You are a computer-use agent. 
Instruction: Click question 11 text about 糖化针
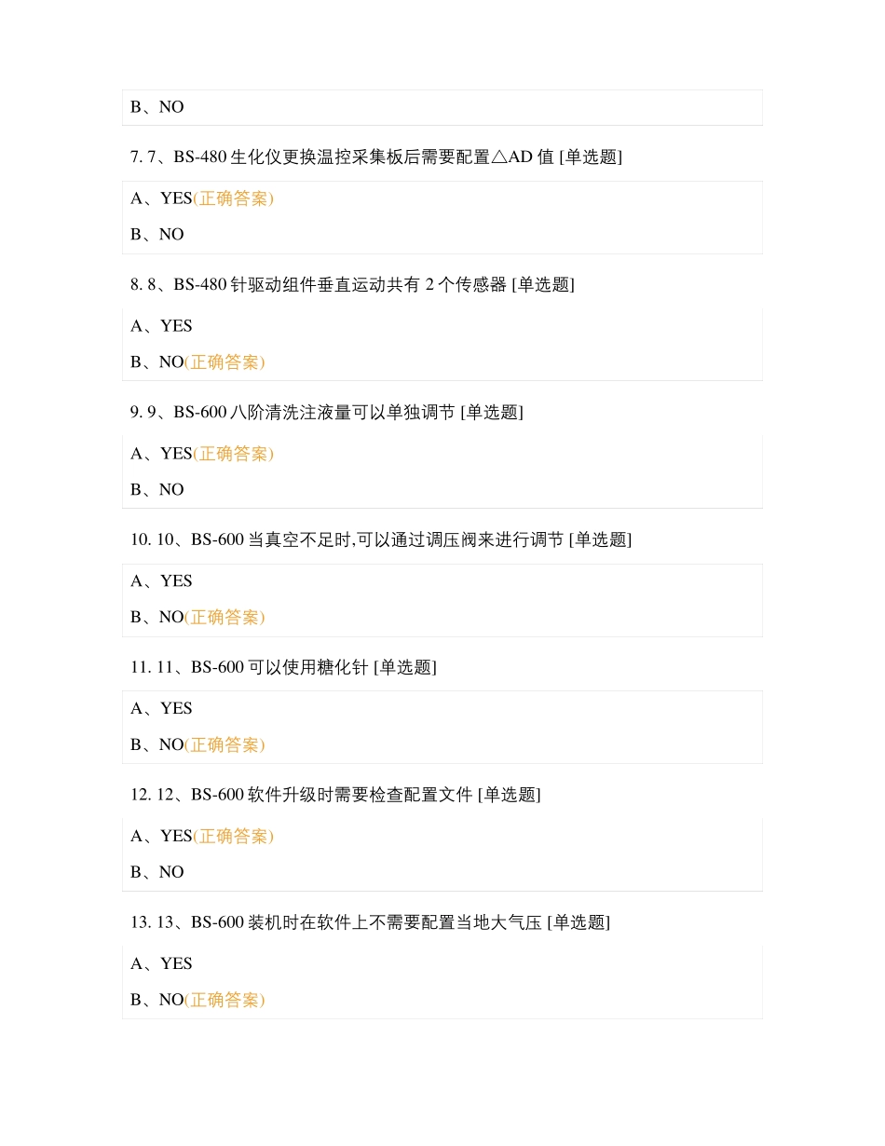click(283, 667)
